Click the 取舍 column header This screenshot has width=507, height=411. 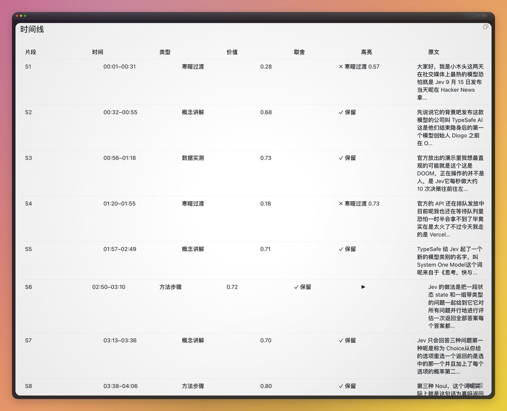(x=299, y=52)
